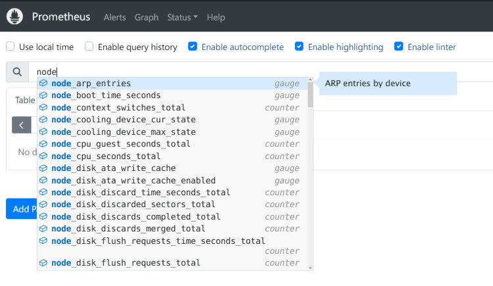The height and width of the screenshot is (286, 493).
Task: Turn off the Enable linter checkbox
Action: [398, 47]
